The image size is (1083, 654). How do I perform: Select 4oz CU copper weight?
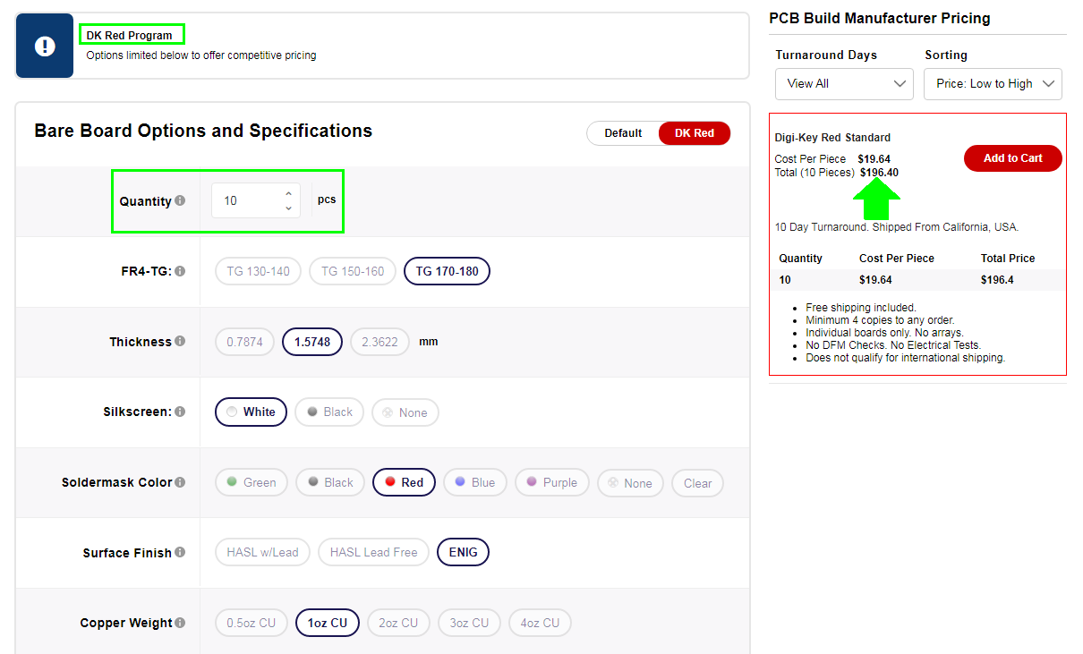coord(540,623)
